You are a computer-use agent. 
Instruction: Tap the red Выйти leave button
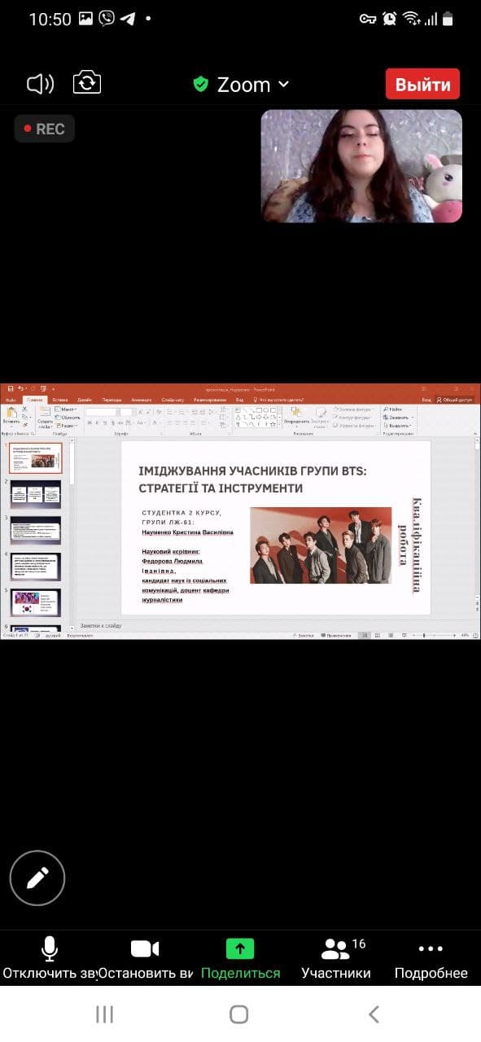tap(422, 85)
